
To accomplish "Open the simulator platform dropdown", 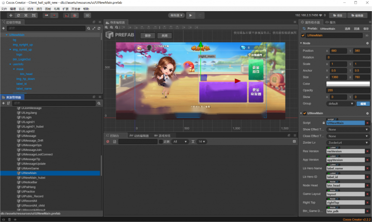I will click(176, 15).
